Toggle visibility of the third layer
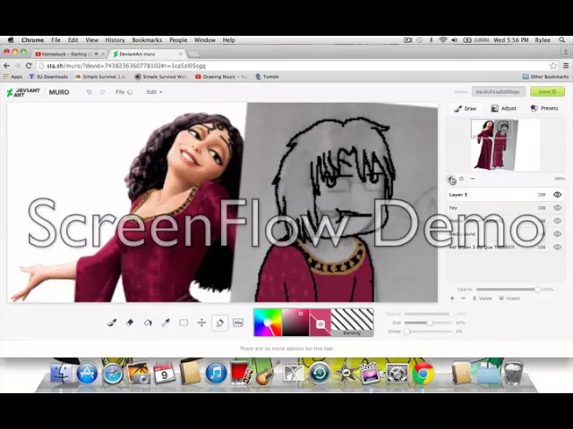573x429 pixels. pyautogui.click(x=557, y=221)
